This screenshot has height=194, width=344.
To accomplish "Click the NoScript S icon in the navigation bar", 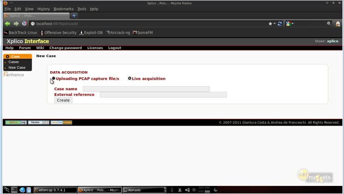I will click(x=24, y=23).
